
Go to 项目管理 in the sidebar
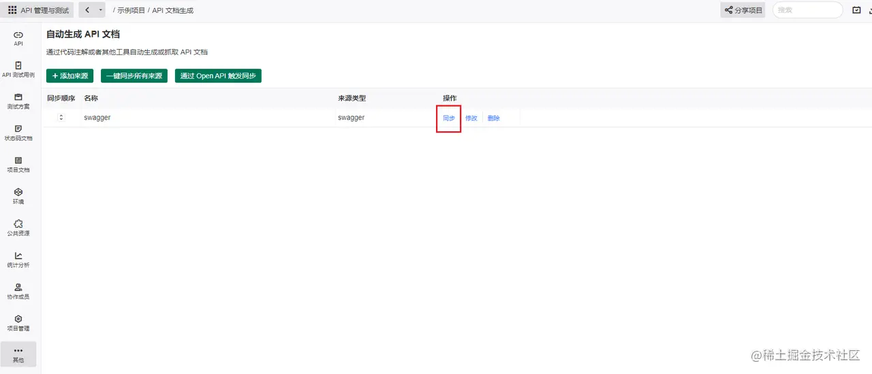(x=18, y=322)
